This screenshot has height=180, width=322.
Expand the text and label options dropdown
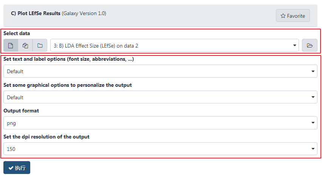pyautogui.click(x=160, y=71)
